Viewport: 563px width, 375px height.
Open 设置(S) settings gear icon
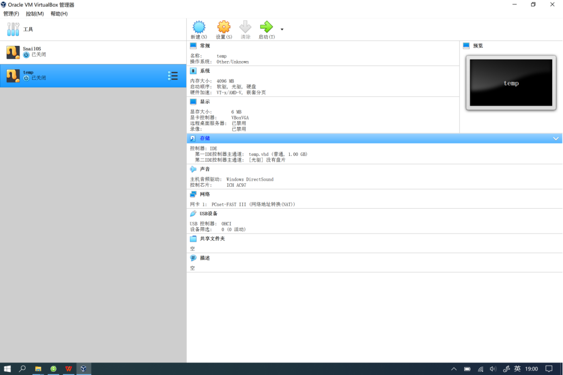coord(223,27)
